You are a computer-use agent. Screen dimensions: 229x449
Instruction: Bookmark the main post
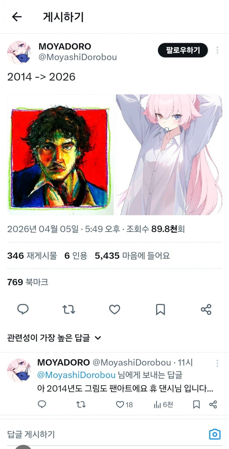tap(160, 309)
